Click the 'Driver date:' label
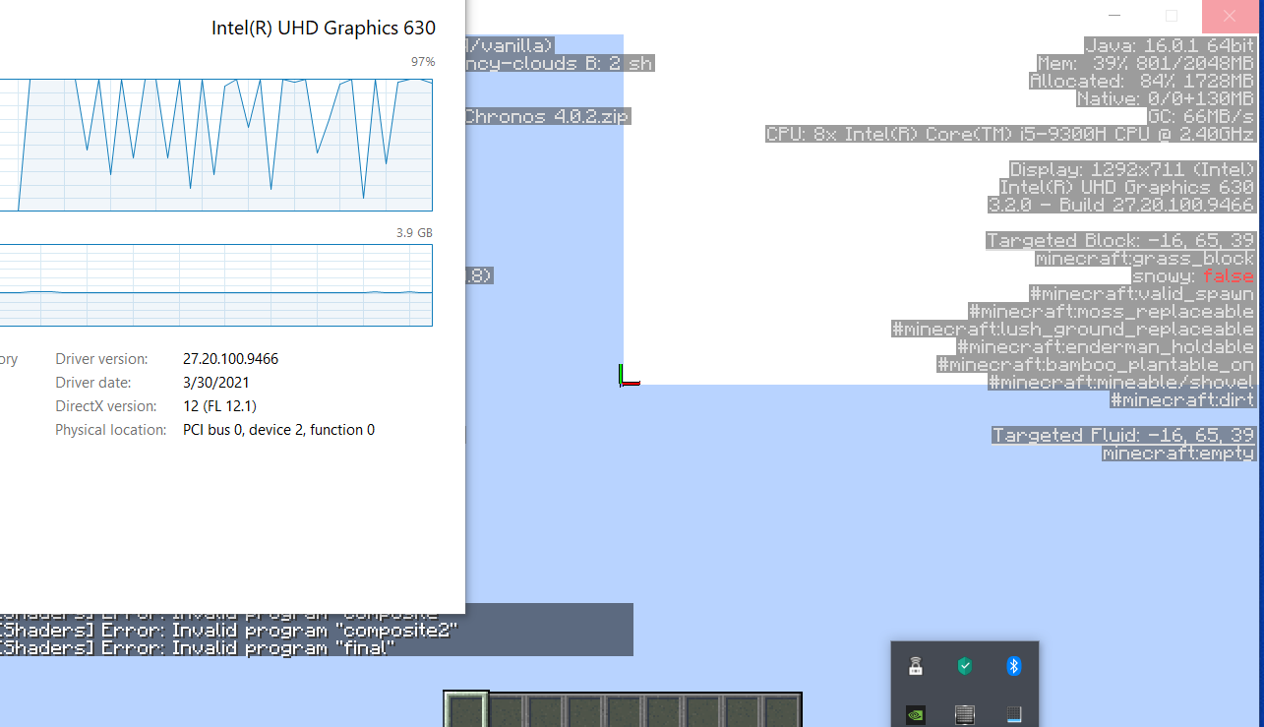1264x727 pixels. [92, 383]
